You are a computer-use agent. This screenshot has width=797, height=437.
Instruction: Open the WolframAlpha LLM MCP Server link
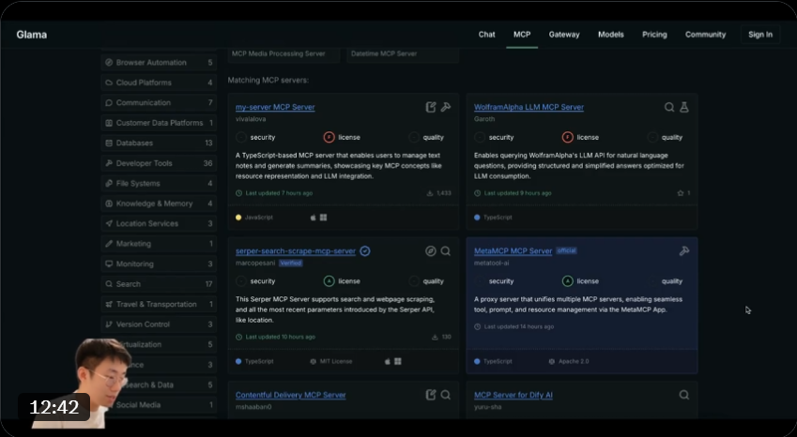coord(529,108)
